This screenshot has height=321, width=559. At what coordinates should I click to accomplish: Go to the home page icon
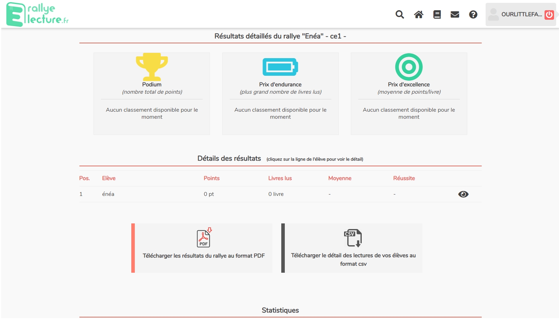pos(419,14)
